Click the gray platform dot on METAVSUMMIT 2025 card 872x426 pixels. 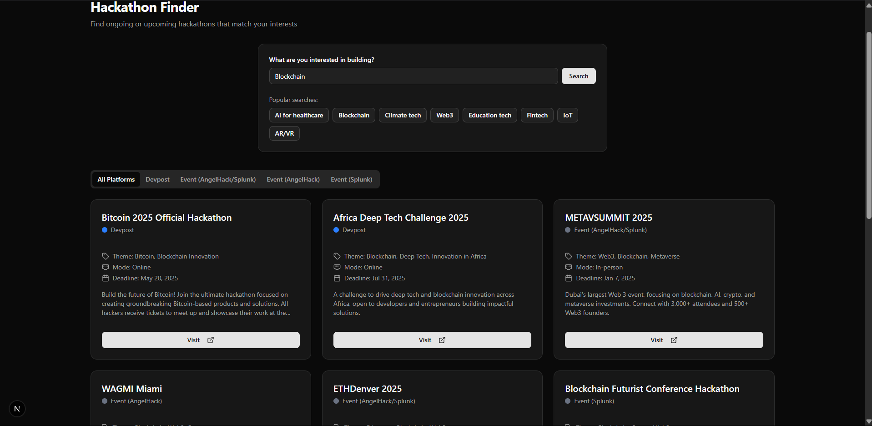[568, 230]
